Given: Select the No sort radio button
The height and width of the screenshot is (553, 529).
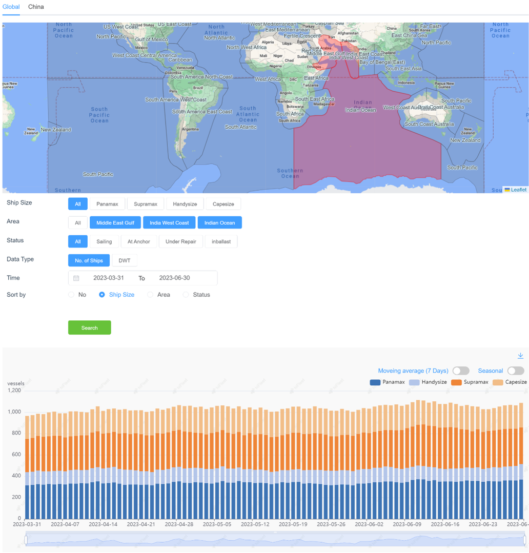Looking at the screenshot, I should [x=71, y=295].
